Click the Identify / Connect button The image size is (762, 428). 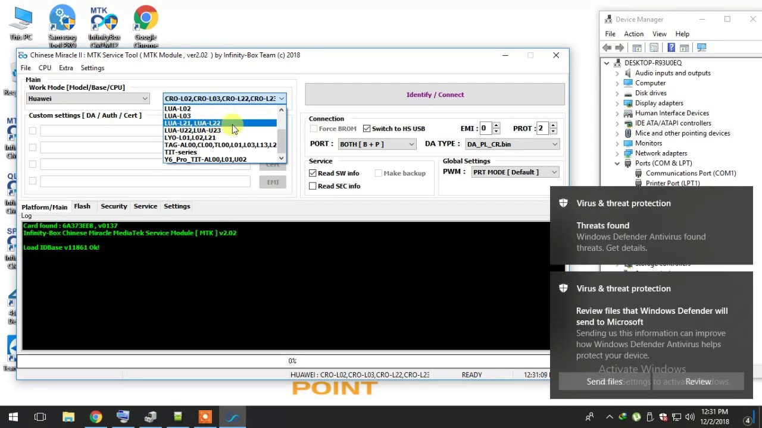click(x=435, y=95)
